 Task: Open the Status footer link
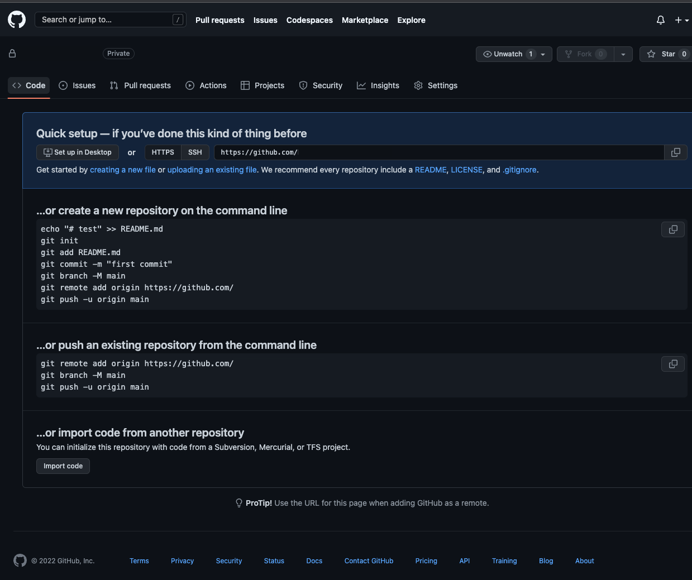coord(274,561)
